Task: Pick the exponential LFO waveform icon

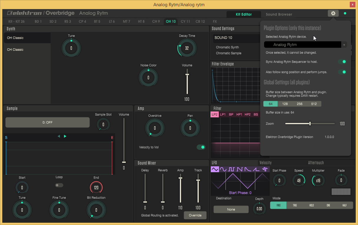Action: tap(248, 169)
